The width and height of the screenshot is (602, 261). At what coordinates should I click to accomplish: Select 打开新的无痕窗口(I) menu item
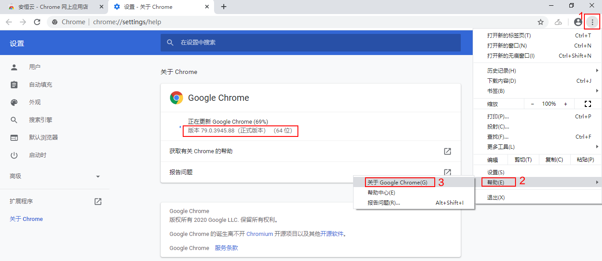537,55
